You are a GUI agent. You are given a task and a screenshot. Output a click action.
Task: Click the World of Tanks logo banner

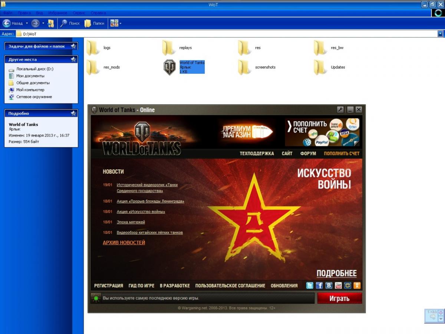point(142,138)
